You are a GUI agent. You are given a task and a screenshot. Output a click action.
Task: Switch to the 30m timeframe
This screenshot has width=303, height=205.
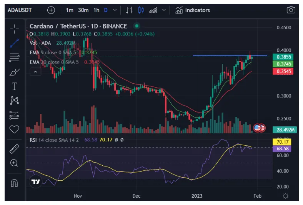click(x=83, y=10)
